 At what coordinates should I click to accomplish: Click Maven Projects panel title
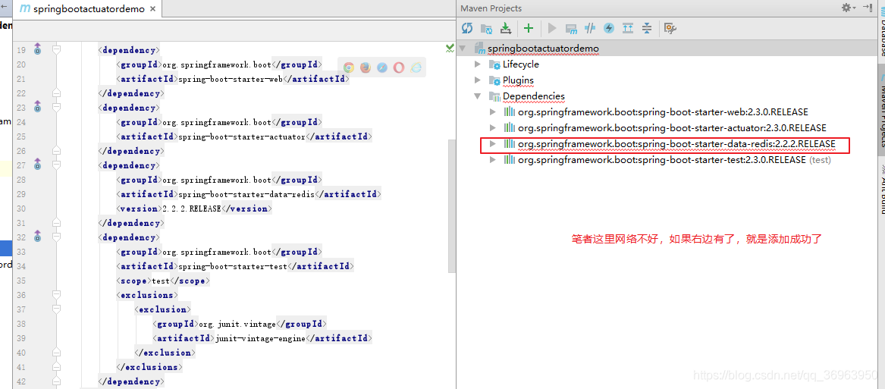pyautogui.click(x=491, y=8)
